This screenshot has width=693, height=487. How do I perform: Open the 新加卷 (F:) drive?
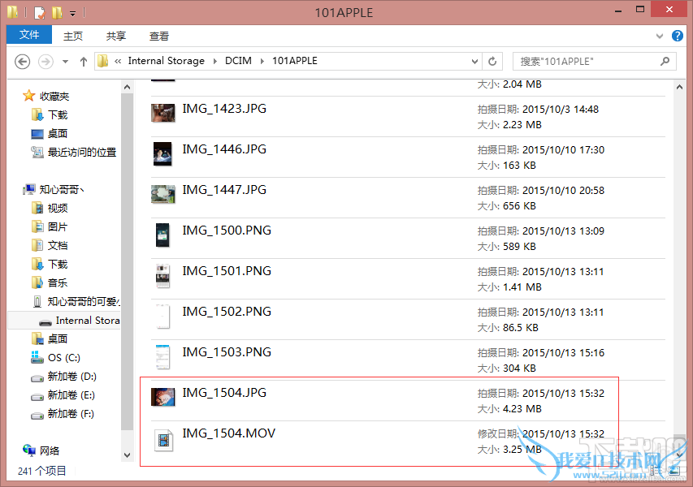[63, 414]
